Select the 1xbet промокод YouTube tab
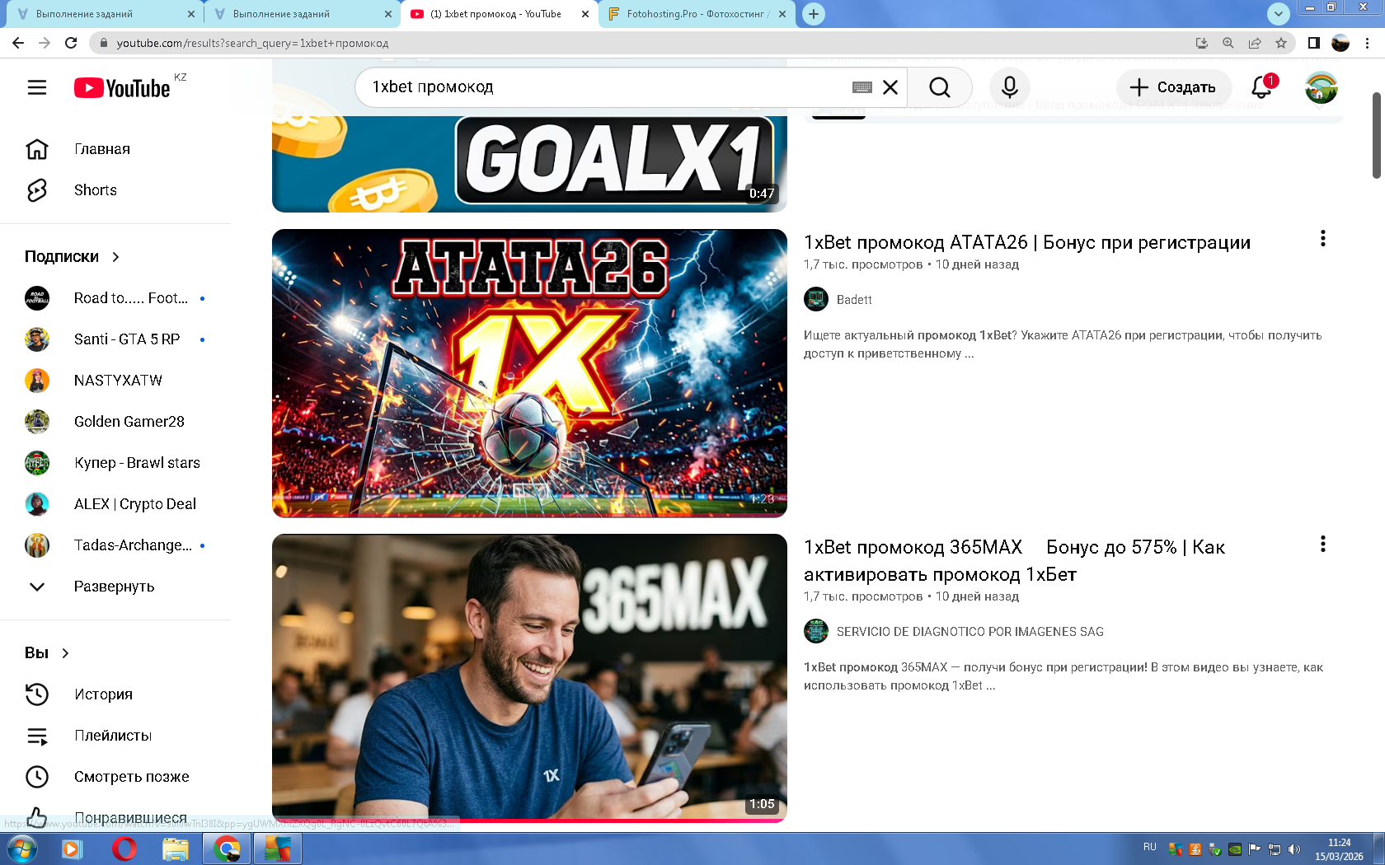Image resolution: width=1385 pixels, height=865 pixels. (x=499, y=14)
